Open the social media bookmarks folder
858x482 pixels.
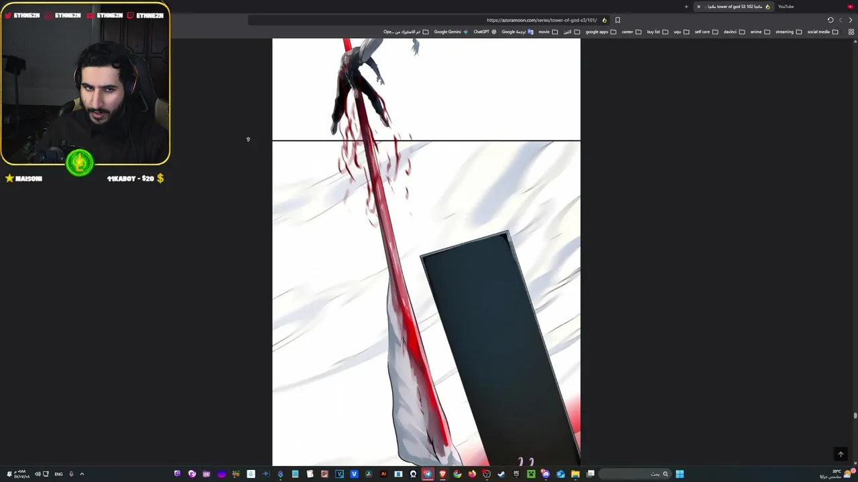click(822, 31)
